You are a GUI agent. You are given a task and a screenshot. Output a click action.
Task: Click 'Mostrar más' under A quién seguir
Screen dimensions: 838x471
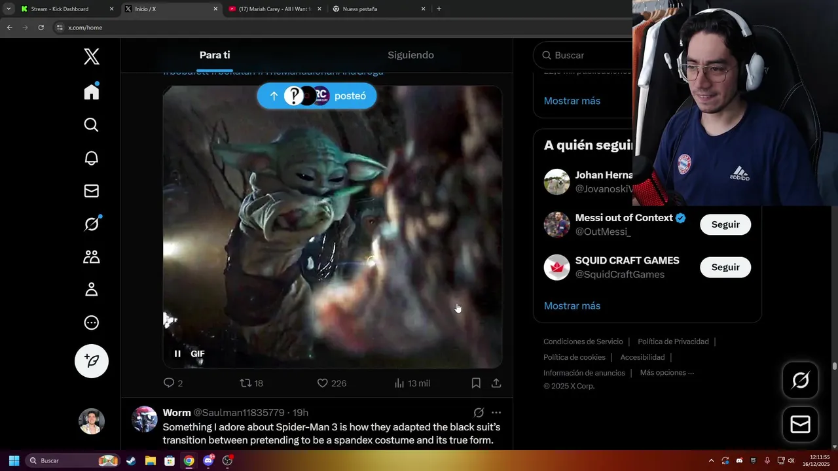[572, 306]
